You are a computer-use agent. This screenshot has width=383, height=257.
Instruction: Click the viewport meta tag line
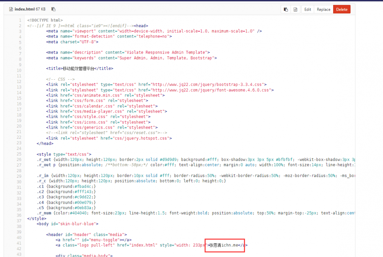pyautogui.click(x=154, y=31)
